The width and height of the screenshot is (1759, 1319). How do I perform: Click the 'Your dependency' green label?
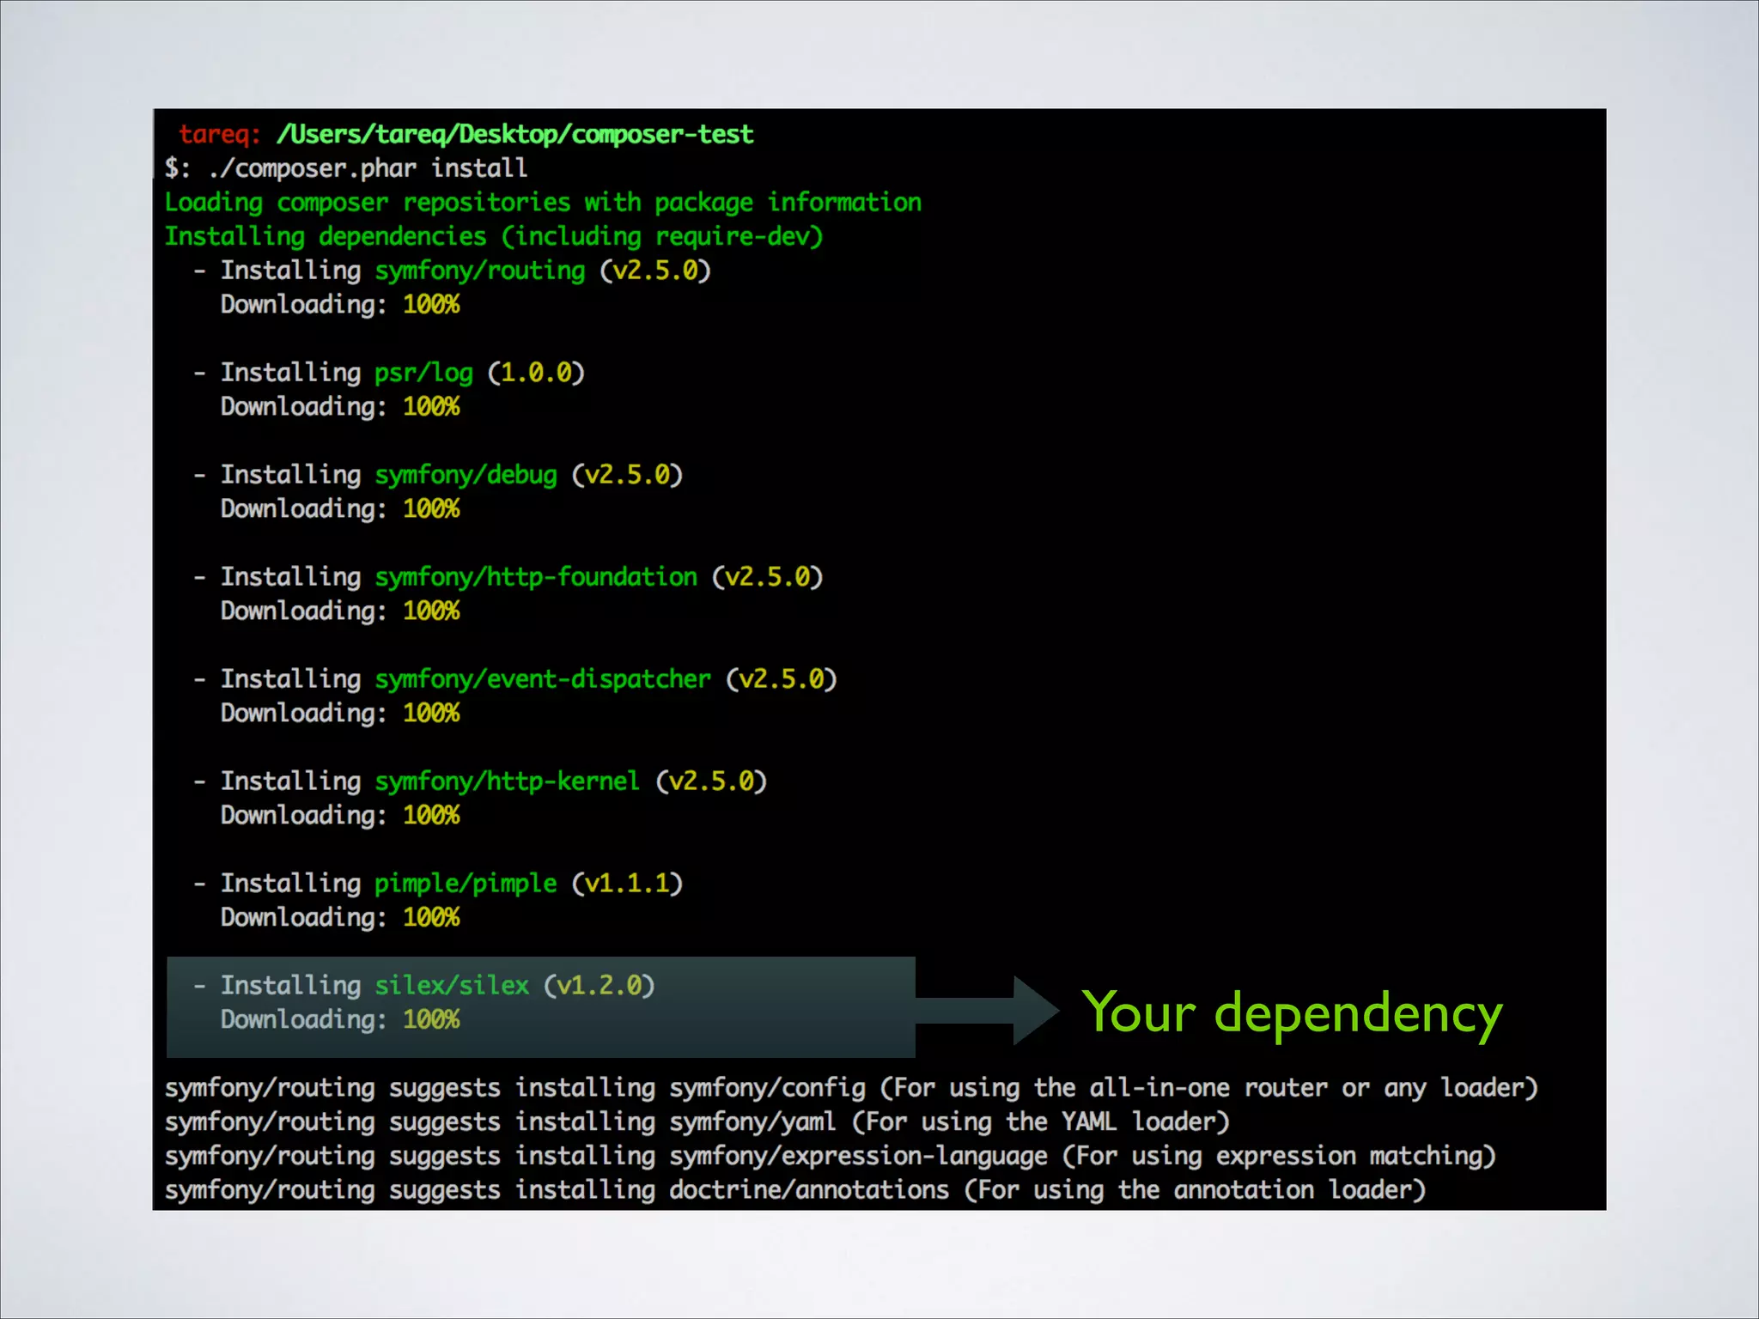[1291, 1013]
